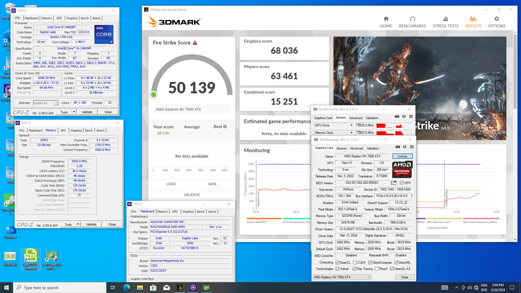Image resolution: width=521 pixels, height=293 pixels.
Task: Switch to Graphics tab in CPU-Z Mainboard window
Action: (x=188, y=212)
